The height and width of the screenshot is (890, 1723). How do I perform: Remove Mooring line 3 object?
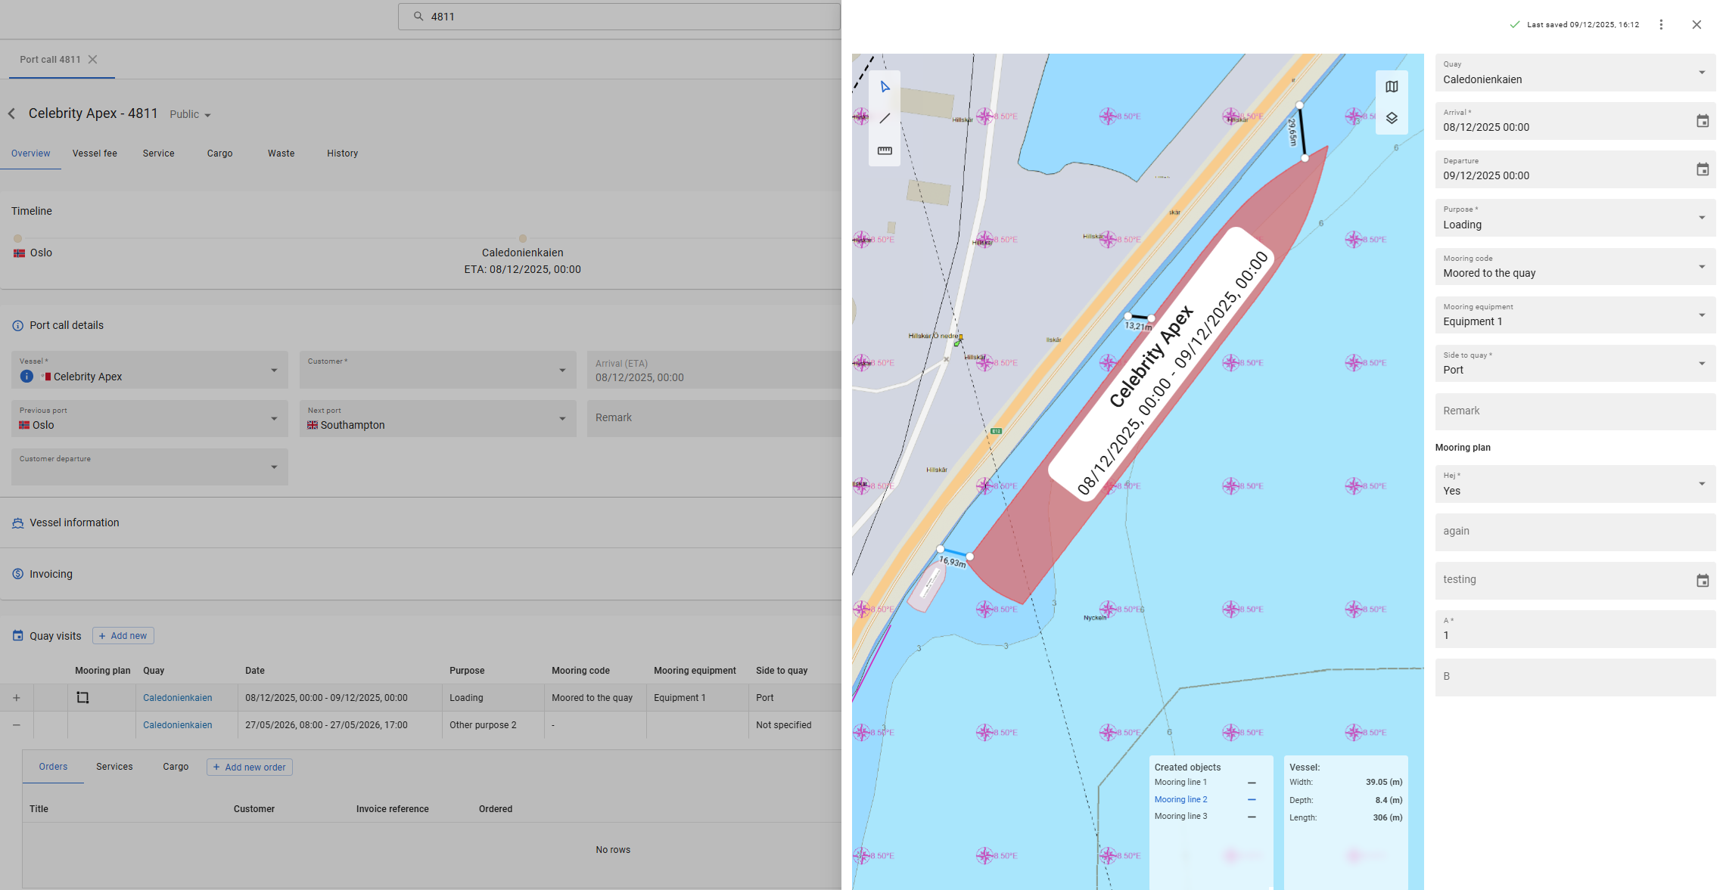coord(1252,817)
